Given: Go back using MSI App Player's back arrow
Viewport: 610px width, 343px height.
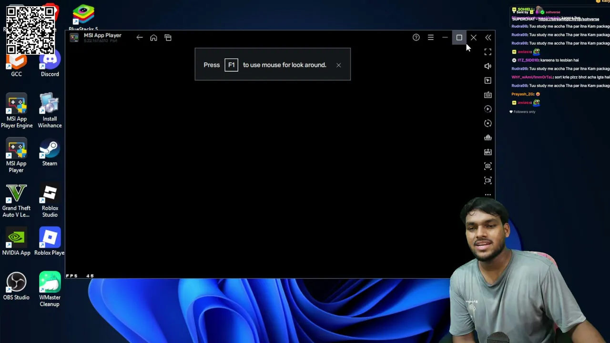Looking at the screenshot, I should [x=139, y=38].
